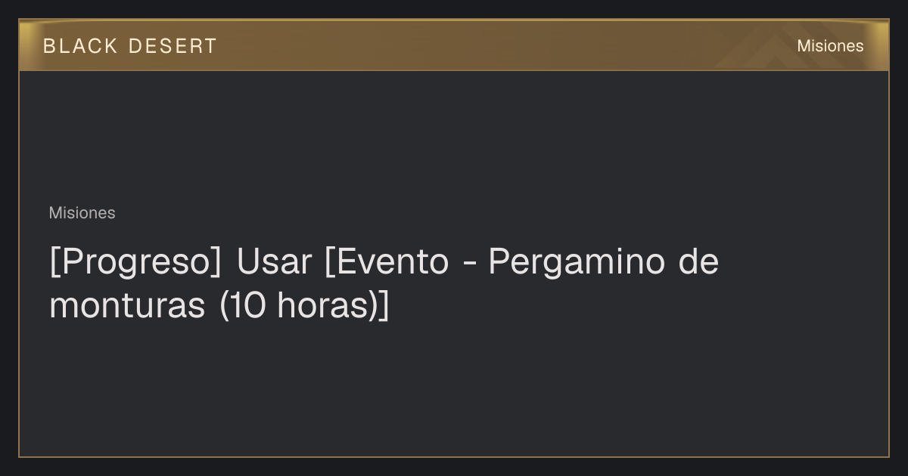This screenshot has width=908, height=476.
Task: Open Misiones in the header's right corner
Action: click(830, 46)
